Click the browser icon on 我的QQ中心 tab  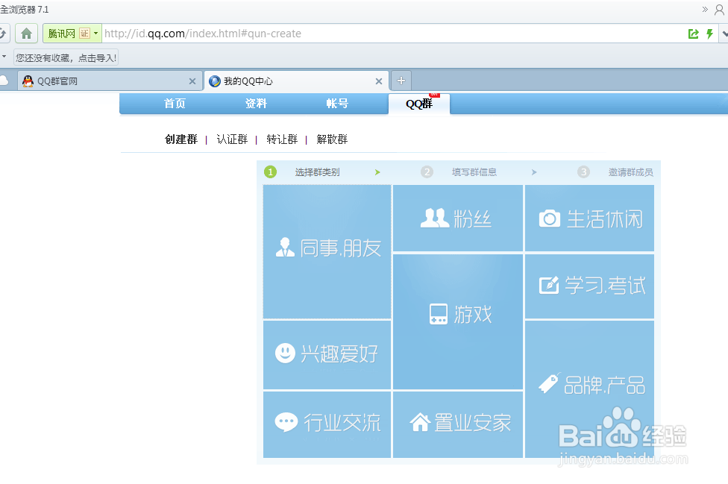coord(215,81)
